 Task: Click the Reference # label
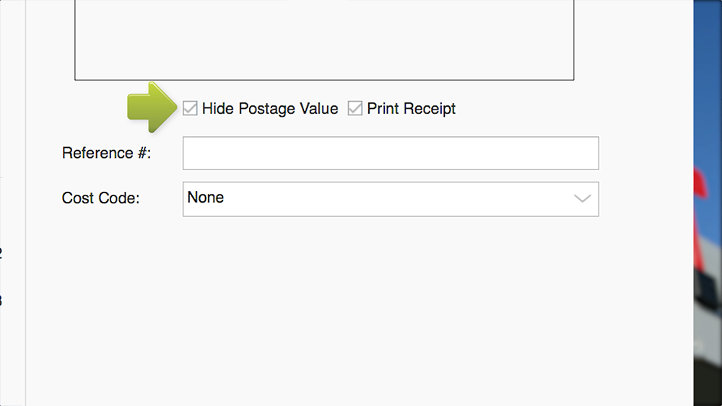(x=106, y=153)
